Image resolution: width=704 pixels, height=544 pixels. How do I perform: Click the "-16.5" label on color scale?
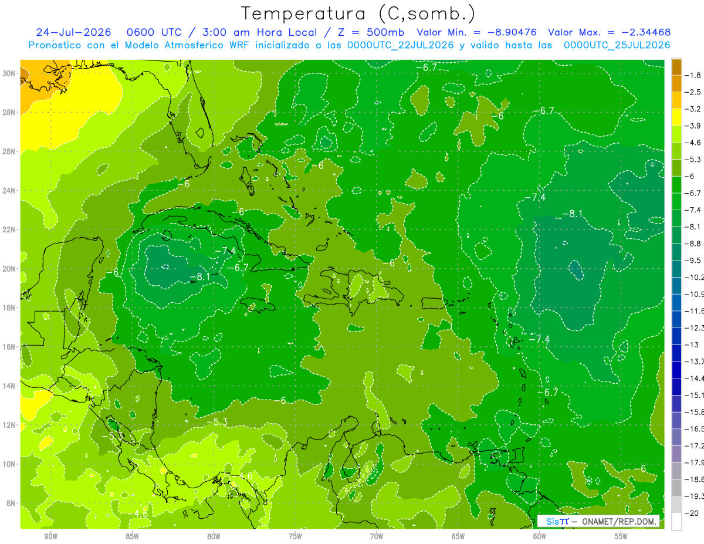point(696,429)
